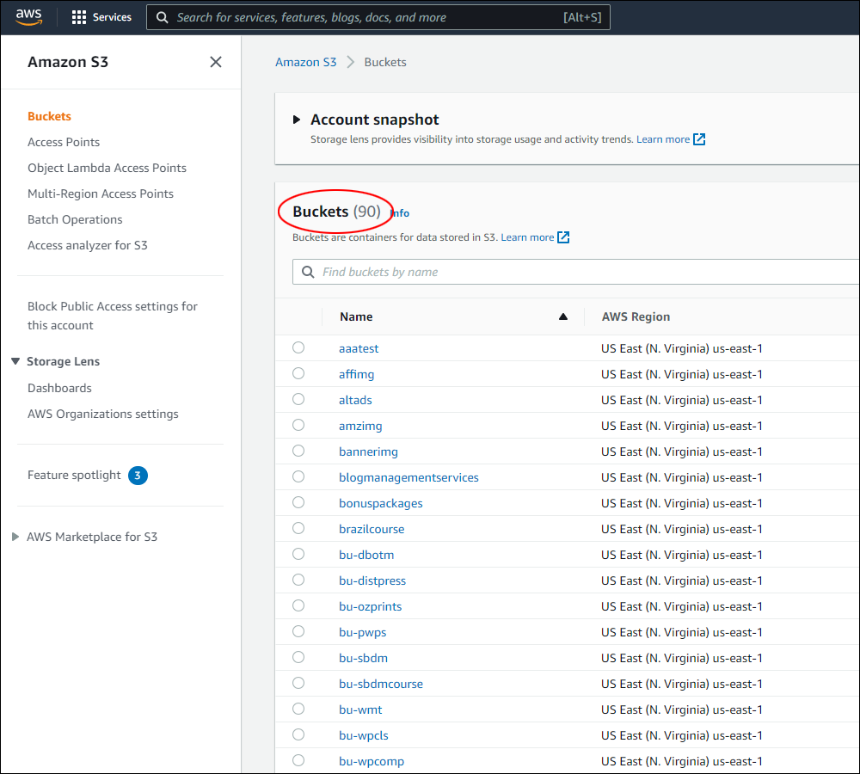Viewport: 860px width, 774px height.
Task: Select the radio button for bonuspackages bucket
Action: (298, 502)
